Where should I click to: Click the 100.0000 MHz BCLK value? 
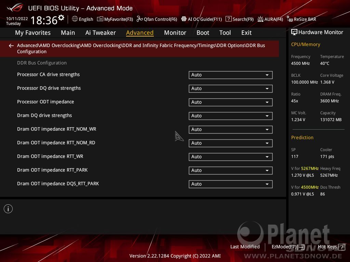coord(305,82)
